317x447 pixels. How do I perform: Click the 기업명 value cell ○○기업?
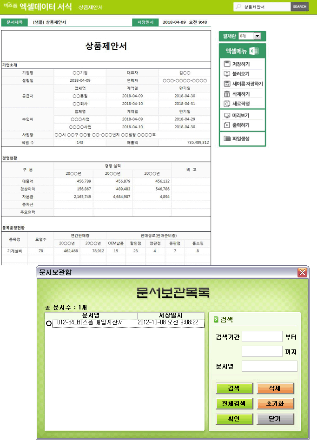click(80, 72)
